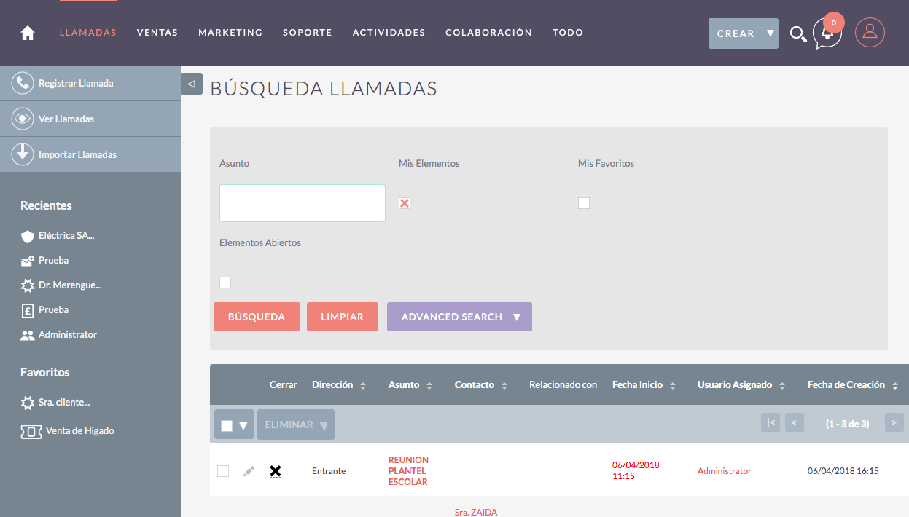This screenshot has height=517, width=909.
Task: Open the ELIMINAR bulk action dropdown
Action: tap(295, 425)
